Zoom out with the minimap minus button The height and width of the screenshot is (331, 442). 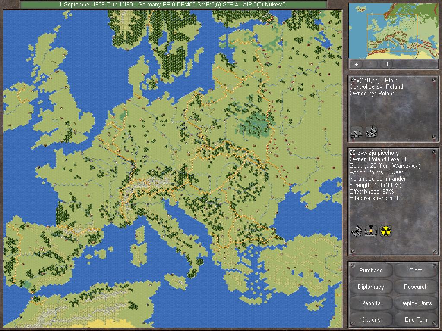371,64
